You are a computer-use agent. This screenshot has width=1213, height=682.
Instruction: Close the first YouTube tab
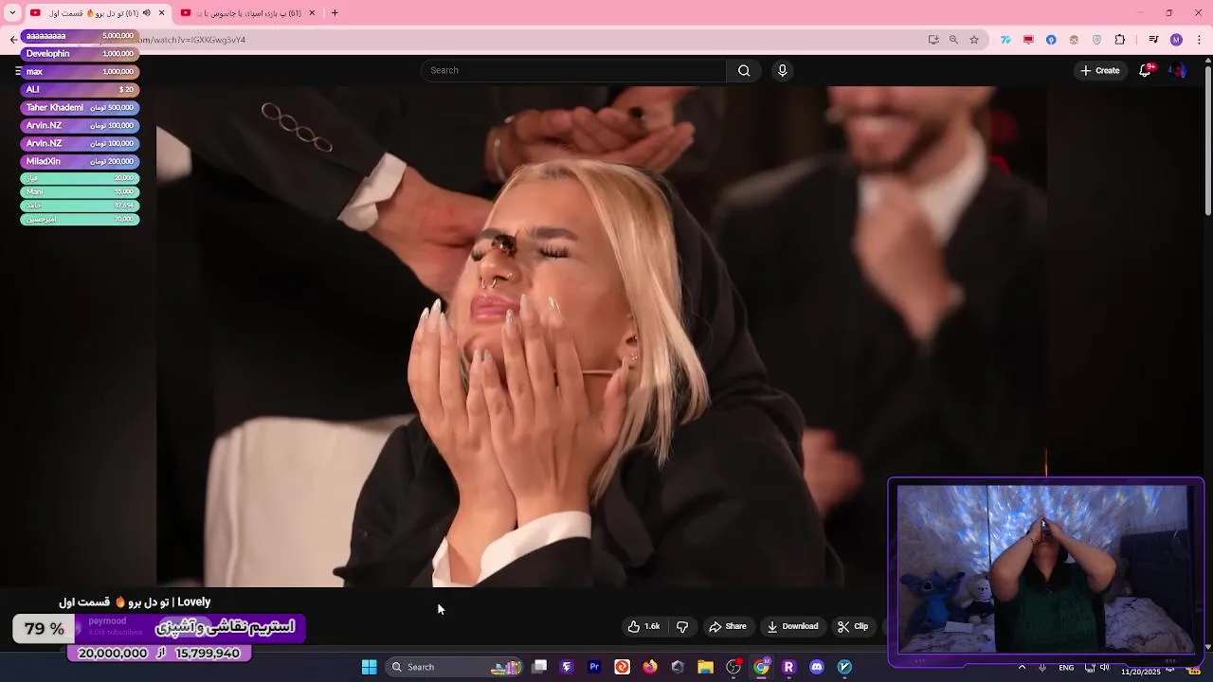pos(161,13)
